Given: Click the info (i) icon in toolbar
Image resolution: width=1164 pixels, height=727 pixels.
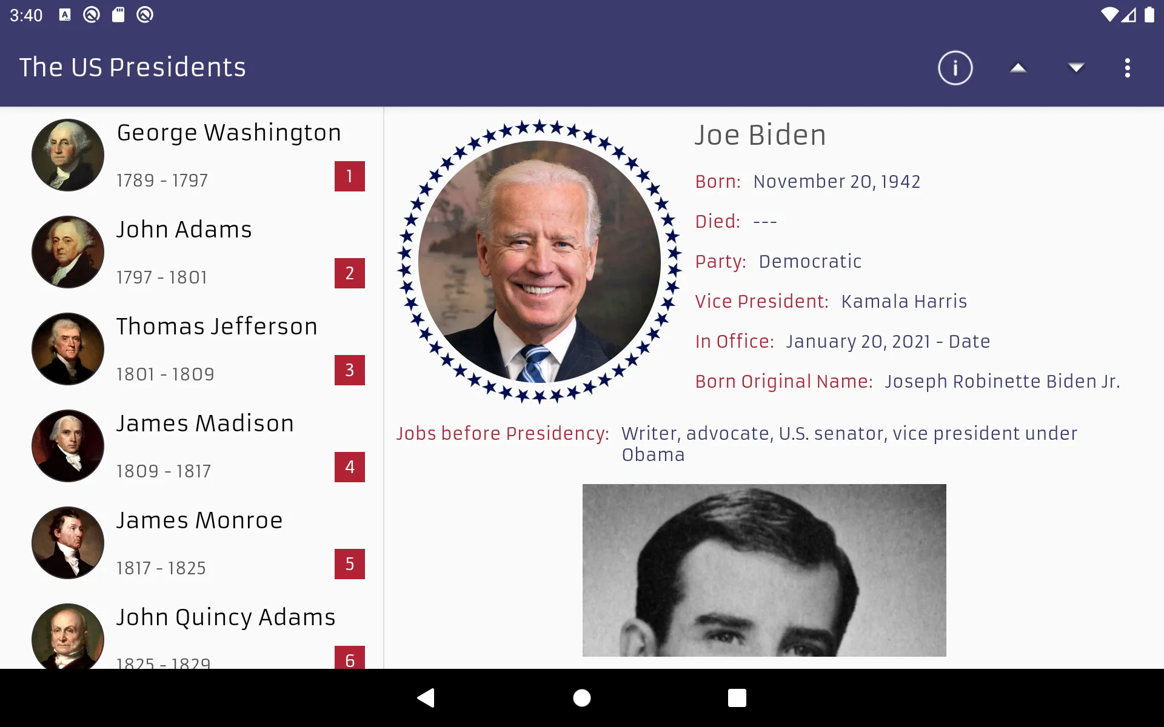Looking at the screenshot, I should coord(954,67).
